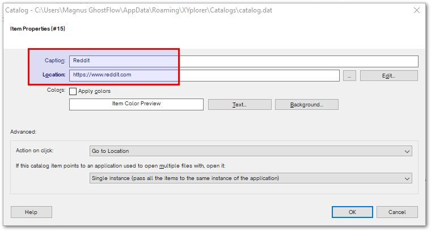Click the Advanced: label

coord(23,132)
